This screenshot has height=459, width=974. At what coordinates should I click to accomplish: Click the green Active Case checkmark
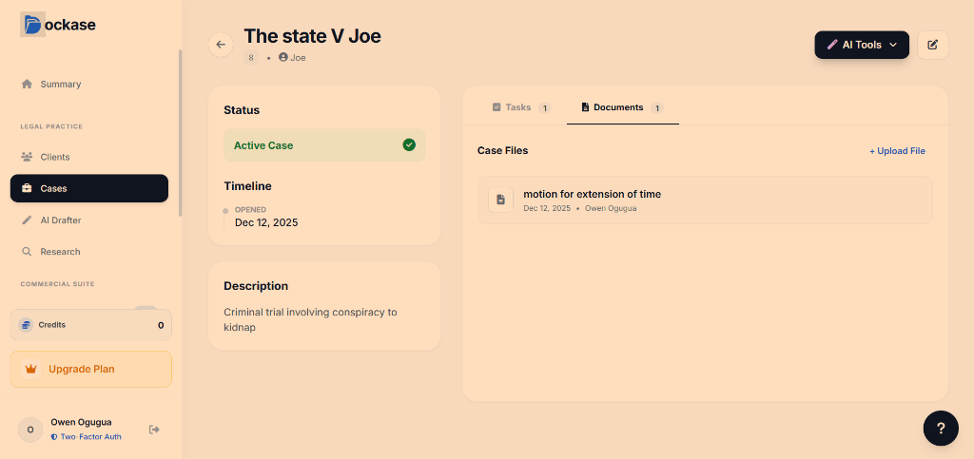409,145
